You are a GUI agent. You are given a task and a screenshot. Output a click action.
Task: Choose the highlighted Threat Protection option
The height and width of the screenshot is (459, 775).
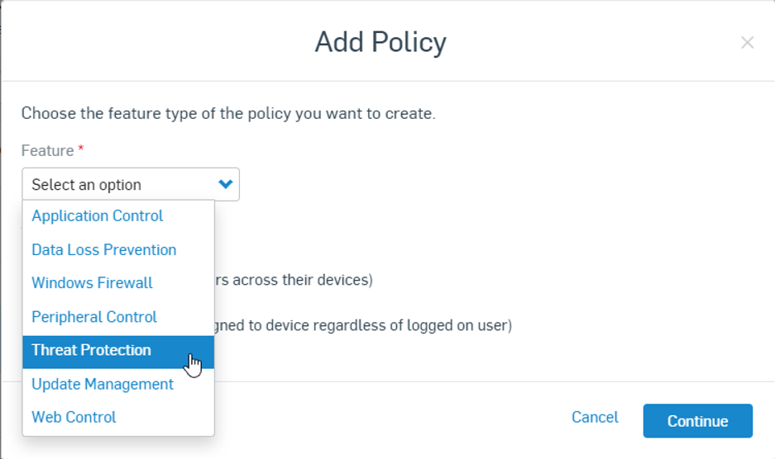point(92,350)
